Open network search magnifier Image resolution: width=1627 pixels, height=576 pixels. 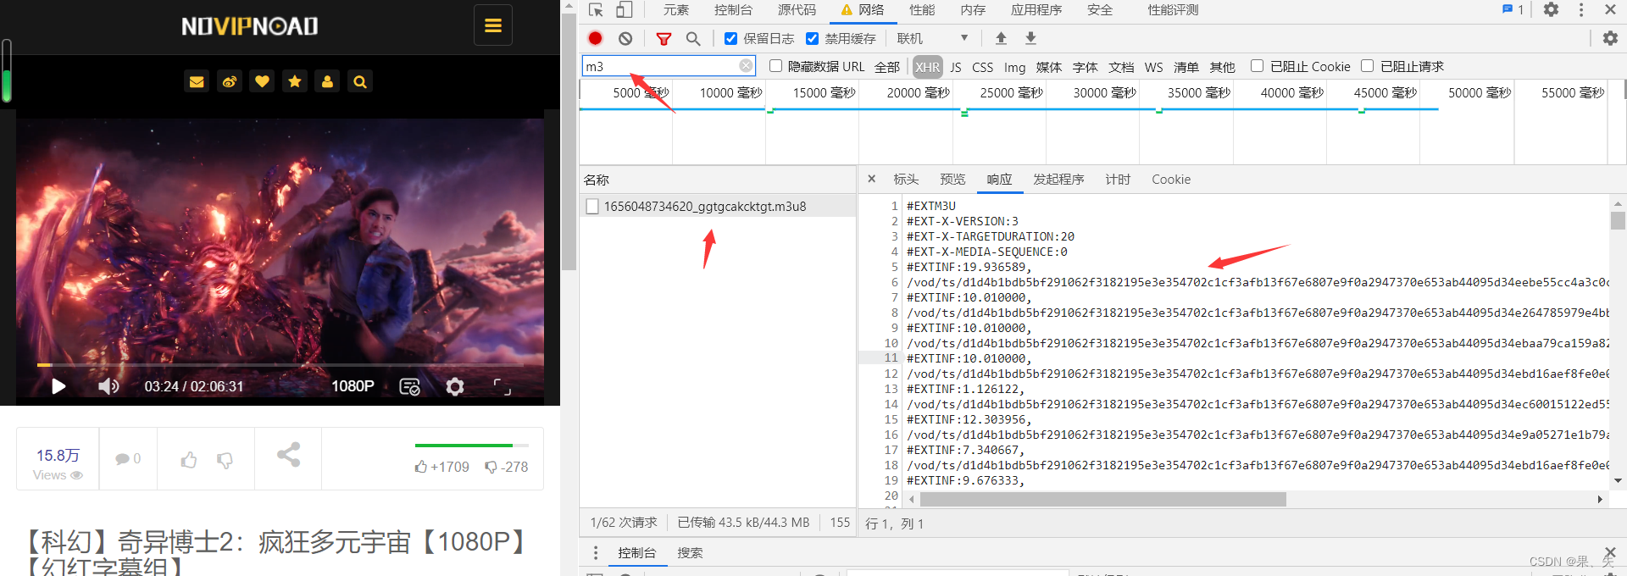(693, 38)
